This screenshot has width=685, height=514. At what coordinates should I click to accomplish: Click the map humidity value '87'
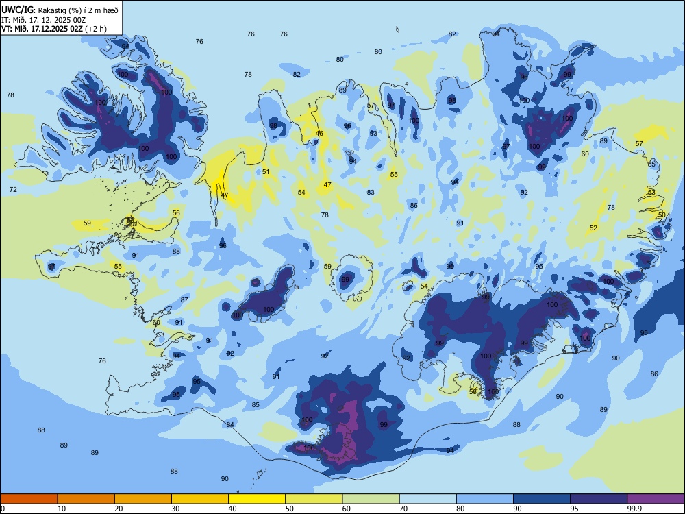point(184,300)
